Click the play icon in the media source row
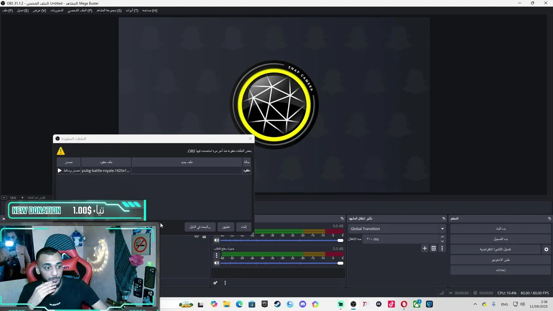 coord(60,171)
